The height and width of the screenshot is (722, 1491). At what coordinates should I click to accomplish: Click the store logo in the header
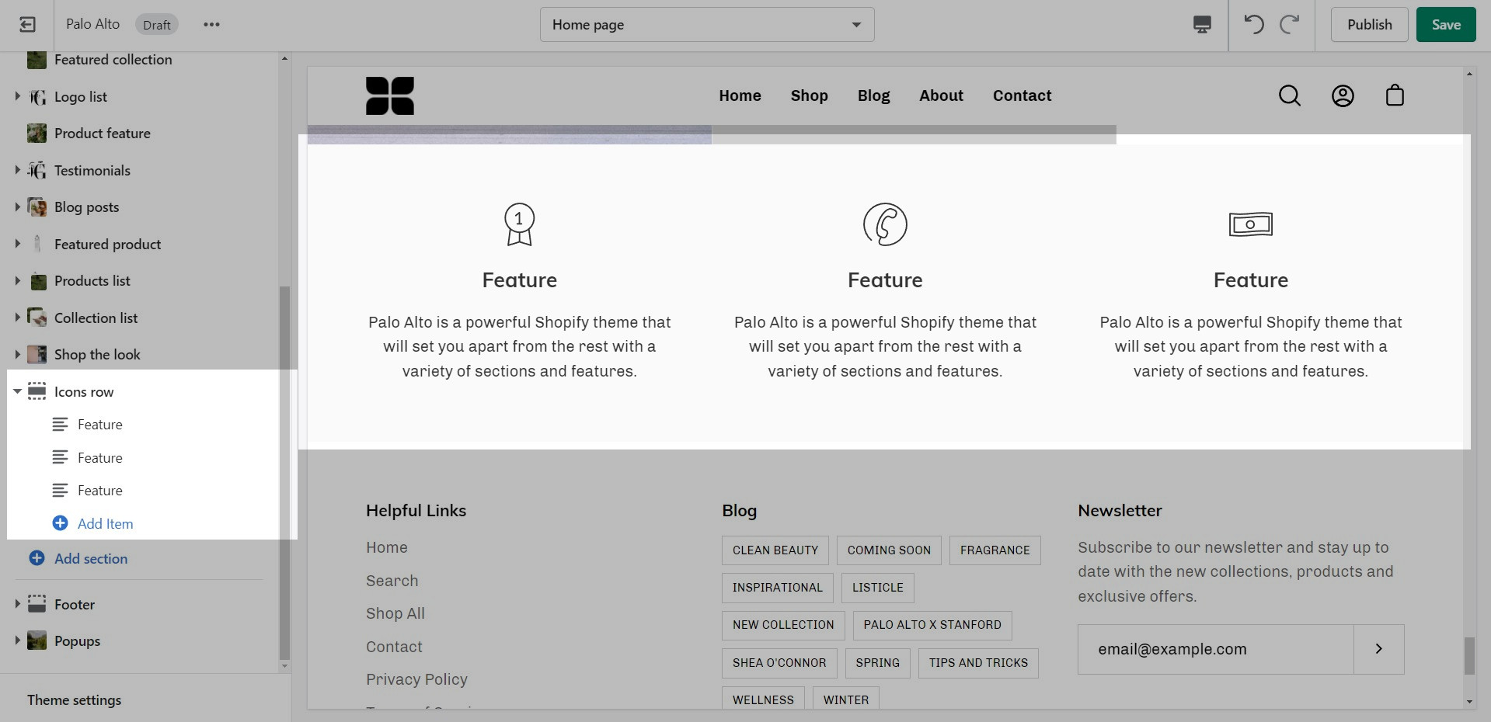coord(390,95)
